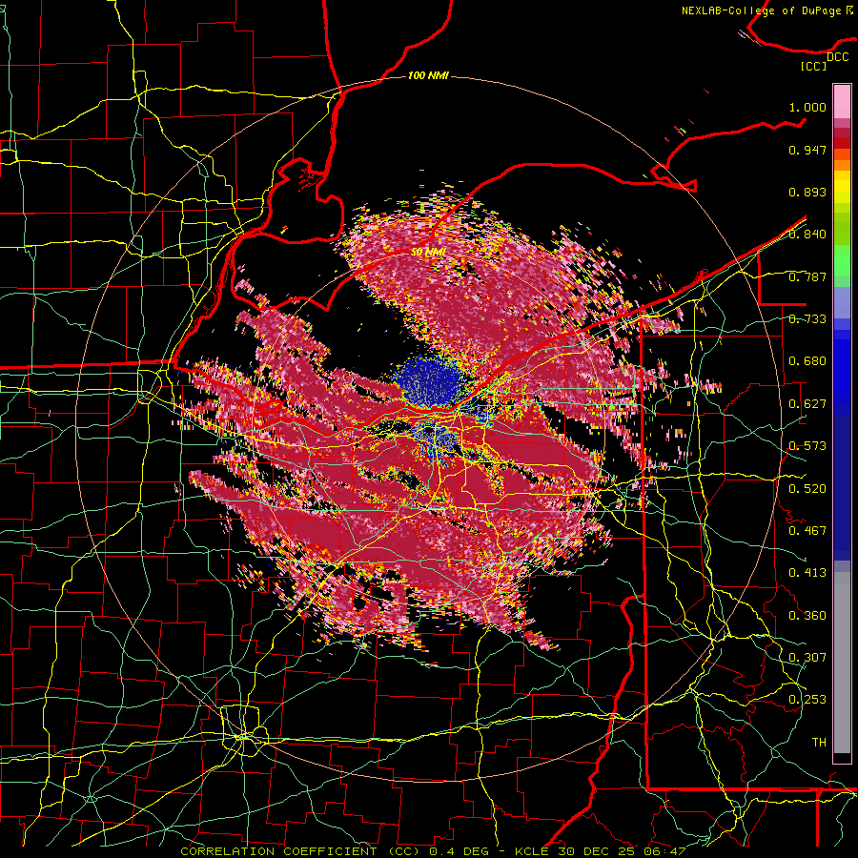Pick the bright green segment of the color bar
Image resolution: width=858 pixels, height=858 pixels.
842,260
